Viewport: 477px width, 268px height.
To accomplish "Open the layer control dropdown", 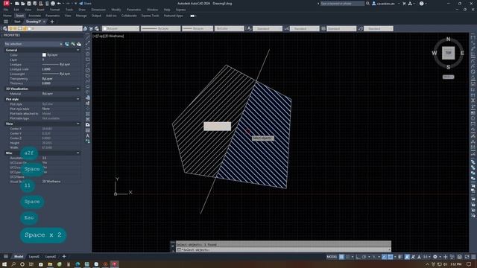I will click(45, 28).
